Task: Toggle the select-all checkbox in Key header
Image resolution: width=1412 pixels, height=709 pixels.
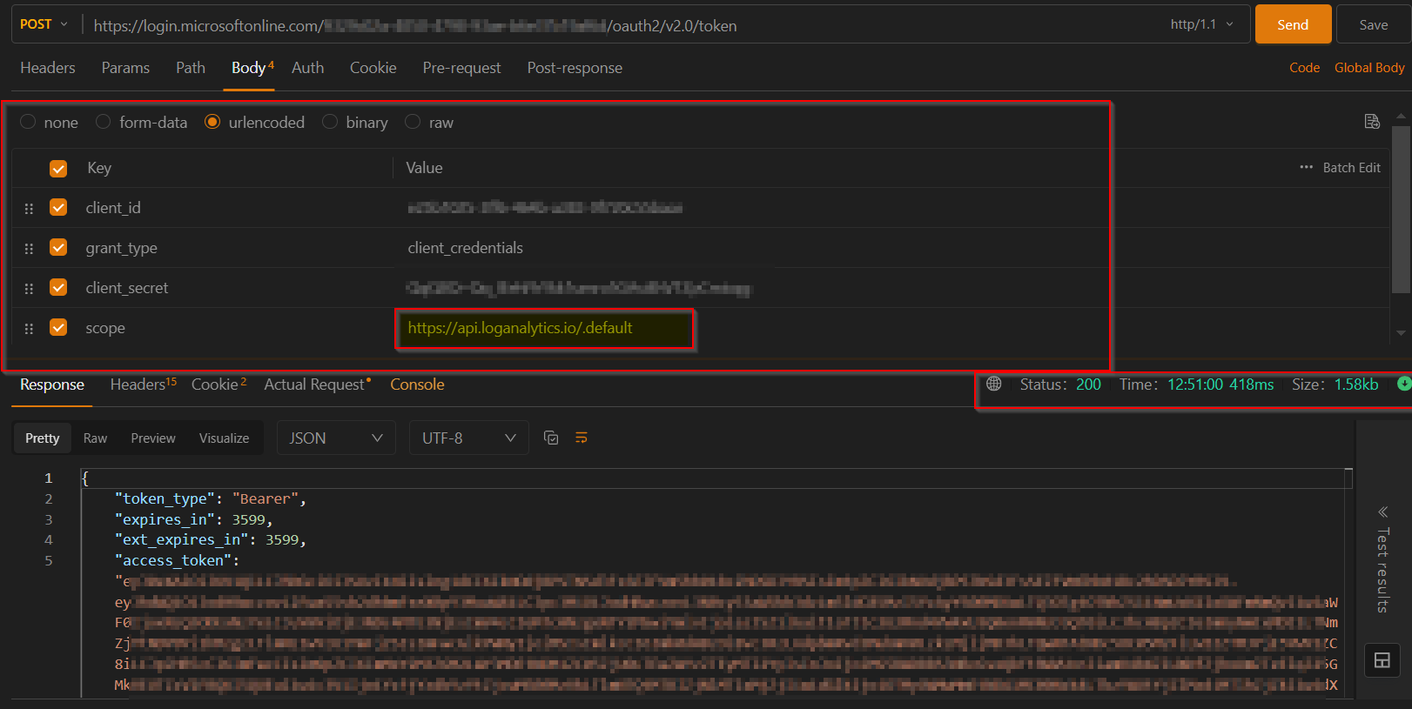Action: click(x=58, y=169)
